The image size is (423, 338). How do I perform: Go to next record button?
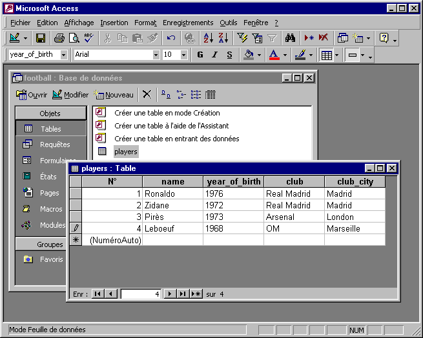(170, 293)
